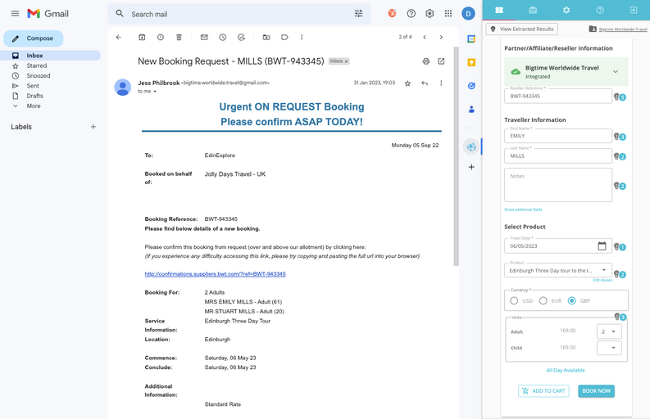Go back to inbox arrow
Screen dimensions: 650x419
tap(119, 38)
